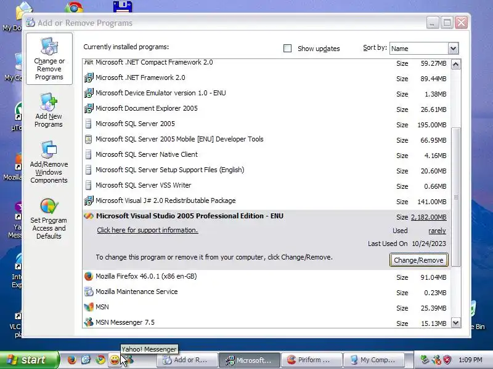
Task: Select Microsoft SQL Server Native Client row
Action: tap(267, 155)
